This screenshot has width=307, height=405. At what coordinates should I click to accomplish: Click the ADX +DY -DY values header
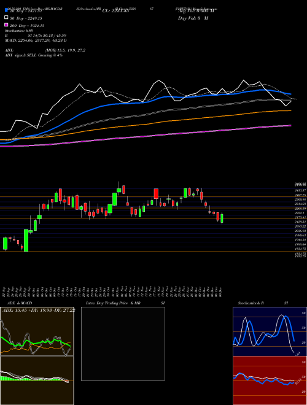pos(39,310)
